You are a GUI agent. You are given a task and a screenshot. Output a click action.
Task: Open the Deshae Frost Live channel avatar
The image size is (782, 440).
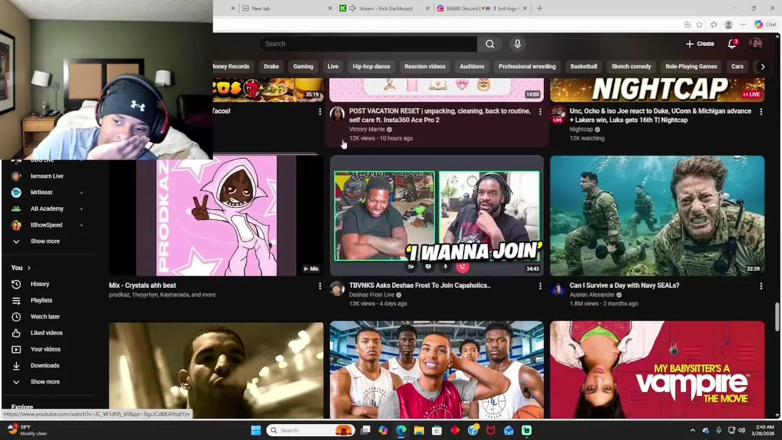(337, 288)
